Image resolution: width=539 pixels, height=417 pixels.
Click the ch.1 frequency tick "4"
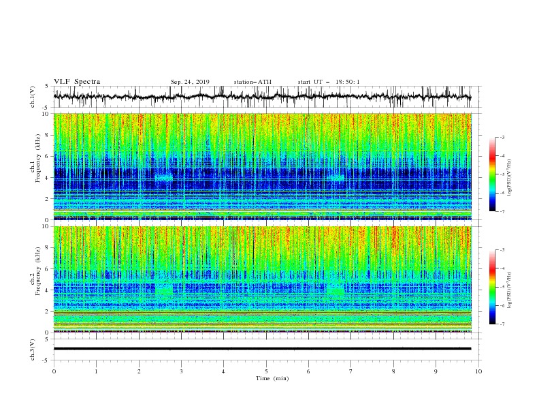coord(47,178)
